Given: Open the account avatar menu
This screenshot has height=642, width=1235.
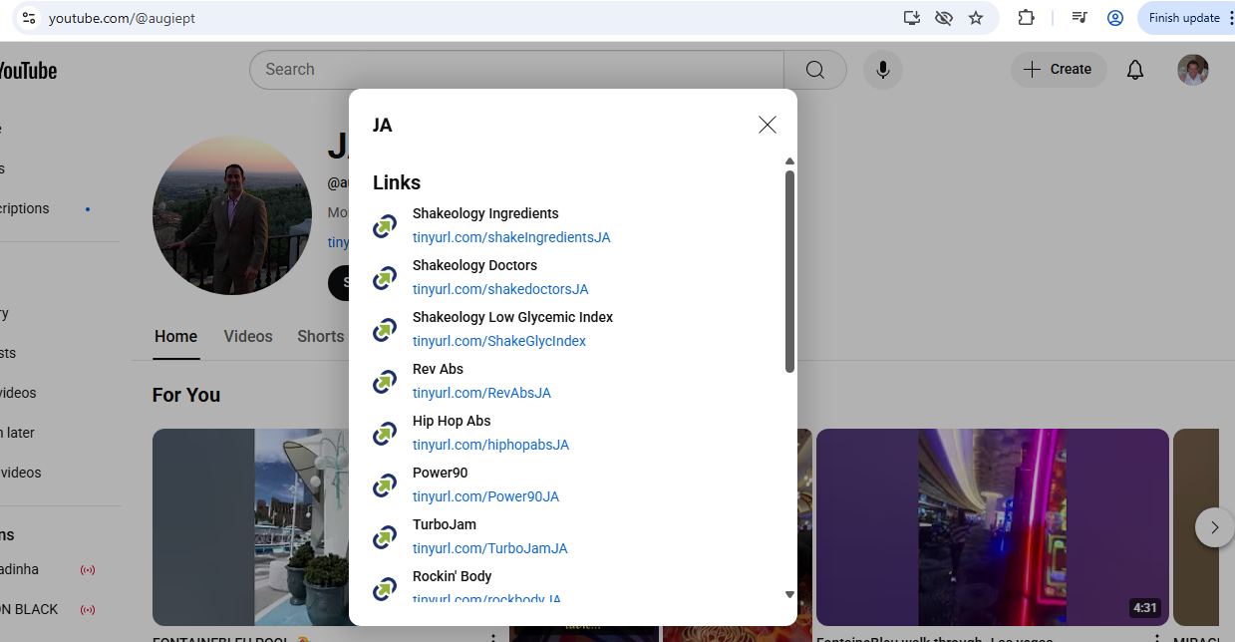Looking at the screenshot, I should (1193, 70).
